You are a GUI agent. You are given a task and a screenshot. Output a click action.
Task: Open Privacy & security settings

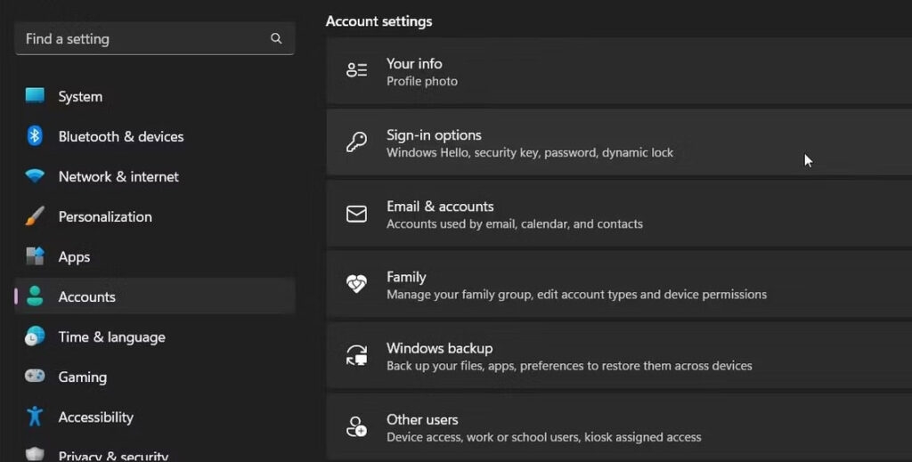click(x=155, y=451)
